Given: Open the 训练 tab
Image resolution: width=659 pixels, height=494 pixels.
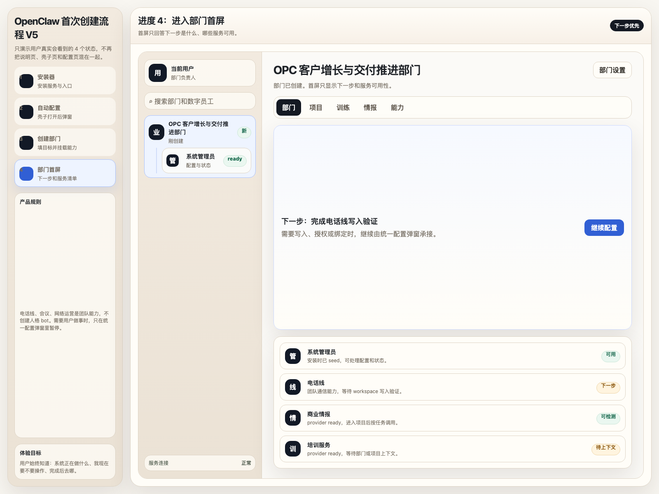Looking at the screenshot, I should (343, 107).
